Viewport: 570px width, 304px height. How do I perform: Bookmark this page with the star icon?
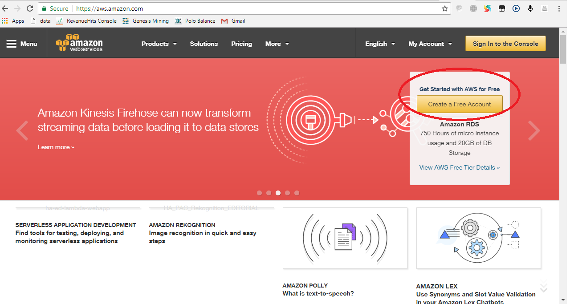click(444, 8)
